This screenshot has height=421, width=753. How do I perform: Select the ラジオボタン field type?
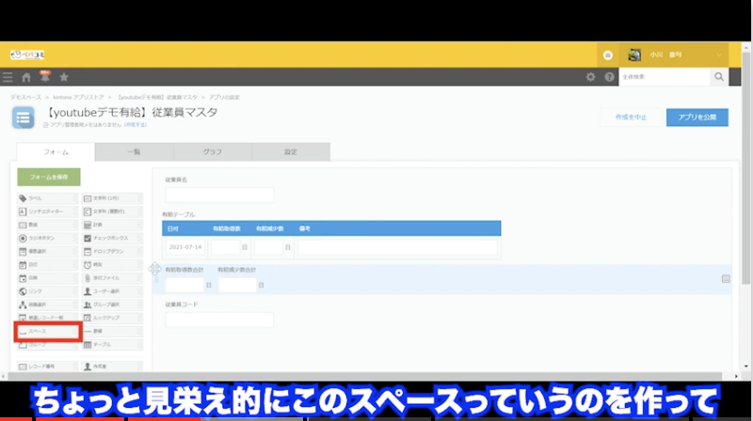[47, 239]
